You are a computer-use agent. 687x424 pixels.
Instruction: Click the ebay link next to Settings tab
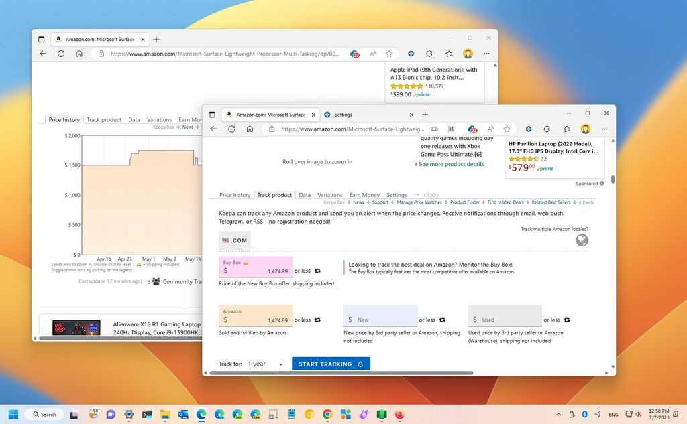[x=431, y=194]
